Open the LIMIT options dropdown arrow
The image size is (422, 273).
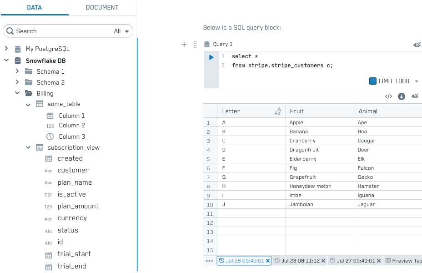[416, 81]
